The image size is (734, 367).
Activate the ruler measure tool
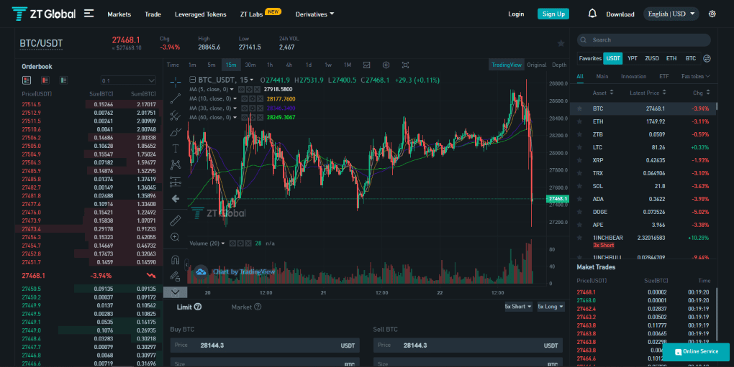[175, 220]
